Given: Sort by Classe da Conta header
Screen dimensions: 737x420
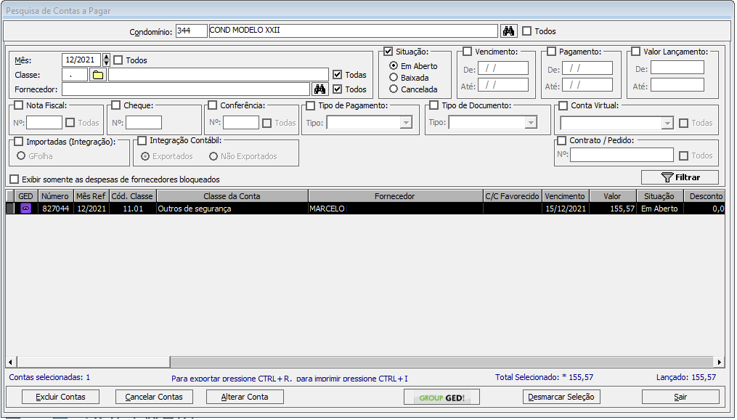Looking at the screenshot, I should click(x=232, y=196).
